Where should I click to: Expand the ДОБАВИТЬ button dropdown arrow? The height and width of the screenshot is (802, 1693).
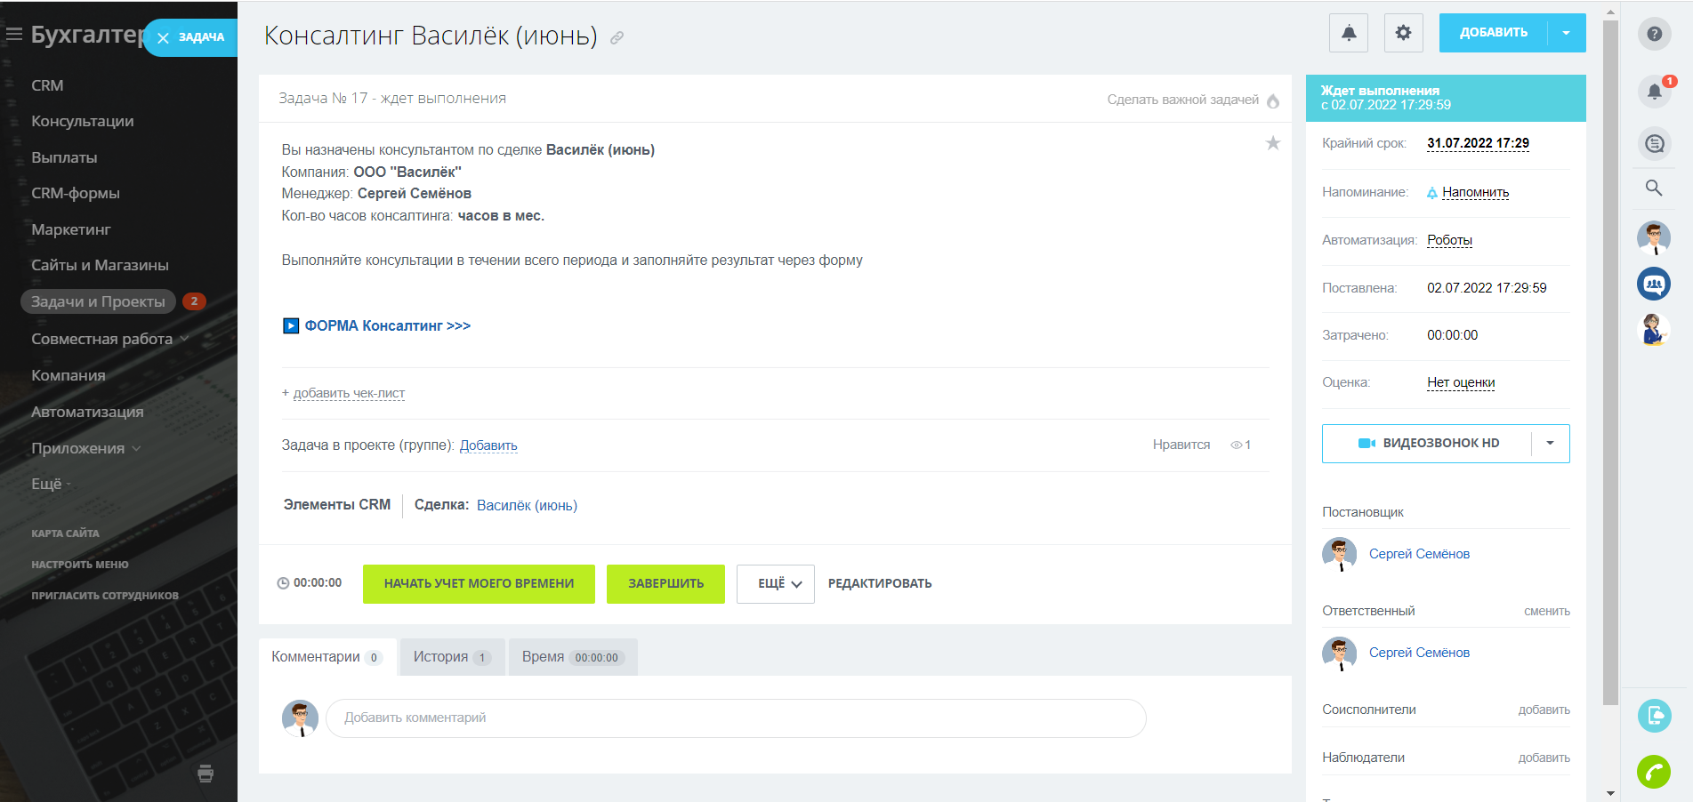[1566, 33]
